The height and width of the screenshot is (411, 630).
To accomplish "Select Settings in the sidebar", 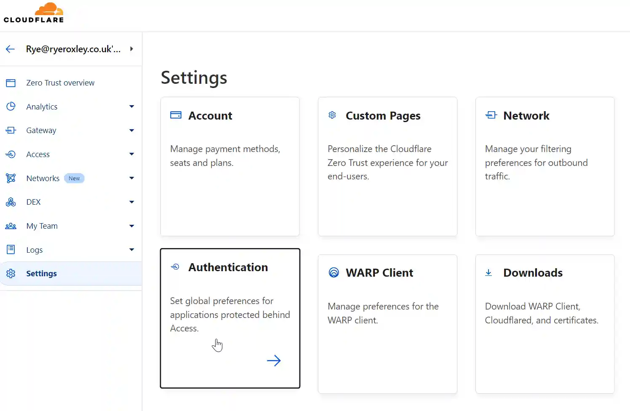I will (41, 273).
